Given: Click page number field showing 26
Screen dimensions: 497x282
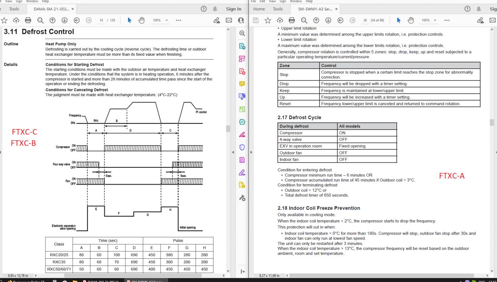Looking at the screenshot, I should tap(365, 20).
